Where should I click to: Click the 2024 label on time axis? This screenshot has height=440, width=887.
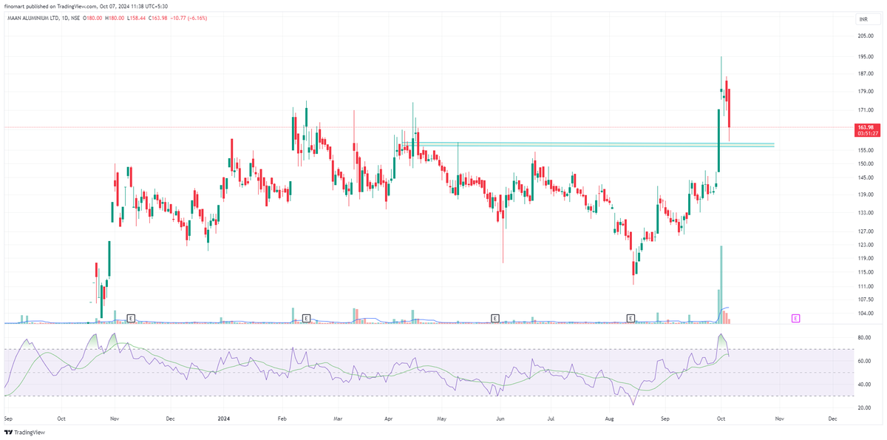pyautogui.click(x=223, y=418)
